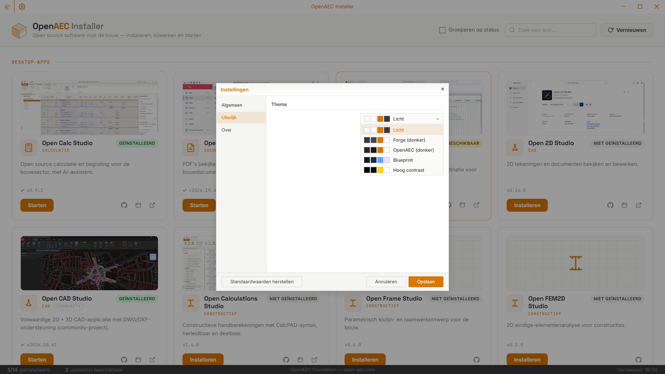Open the Open CAD Studio screenshot thumbnail
Screen dimensions: 665x374
89,263
